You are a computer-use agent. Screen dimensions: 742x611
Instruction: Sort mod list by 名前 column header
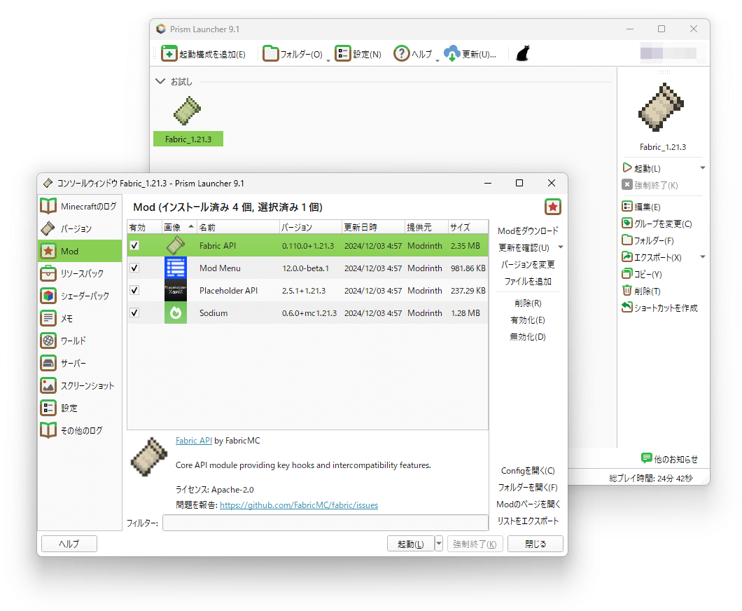pos(238,227)
